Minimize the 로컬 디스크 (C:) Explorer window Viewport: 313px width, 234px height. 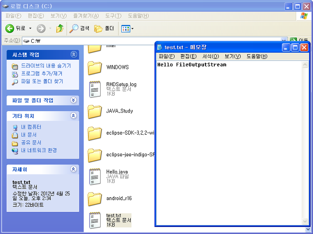coord(288,7)
